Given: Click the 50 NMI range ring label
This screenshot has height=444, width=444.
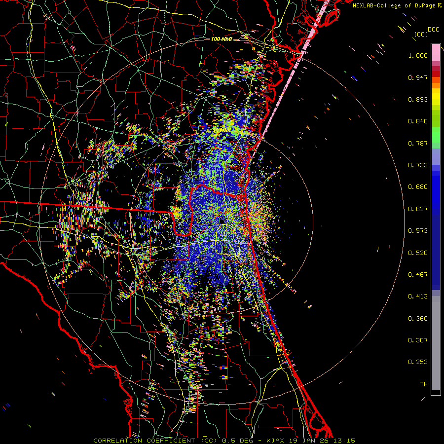Looking at the screenshot, I should (222, 131).
